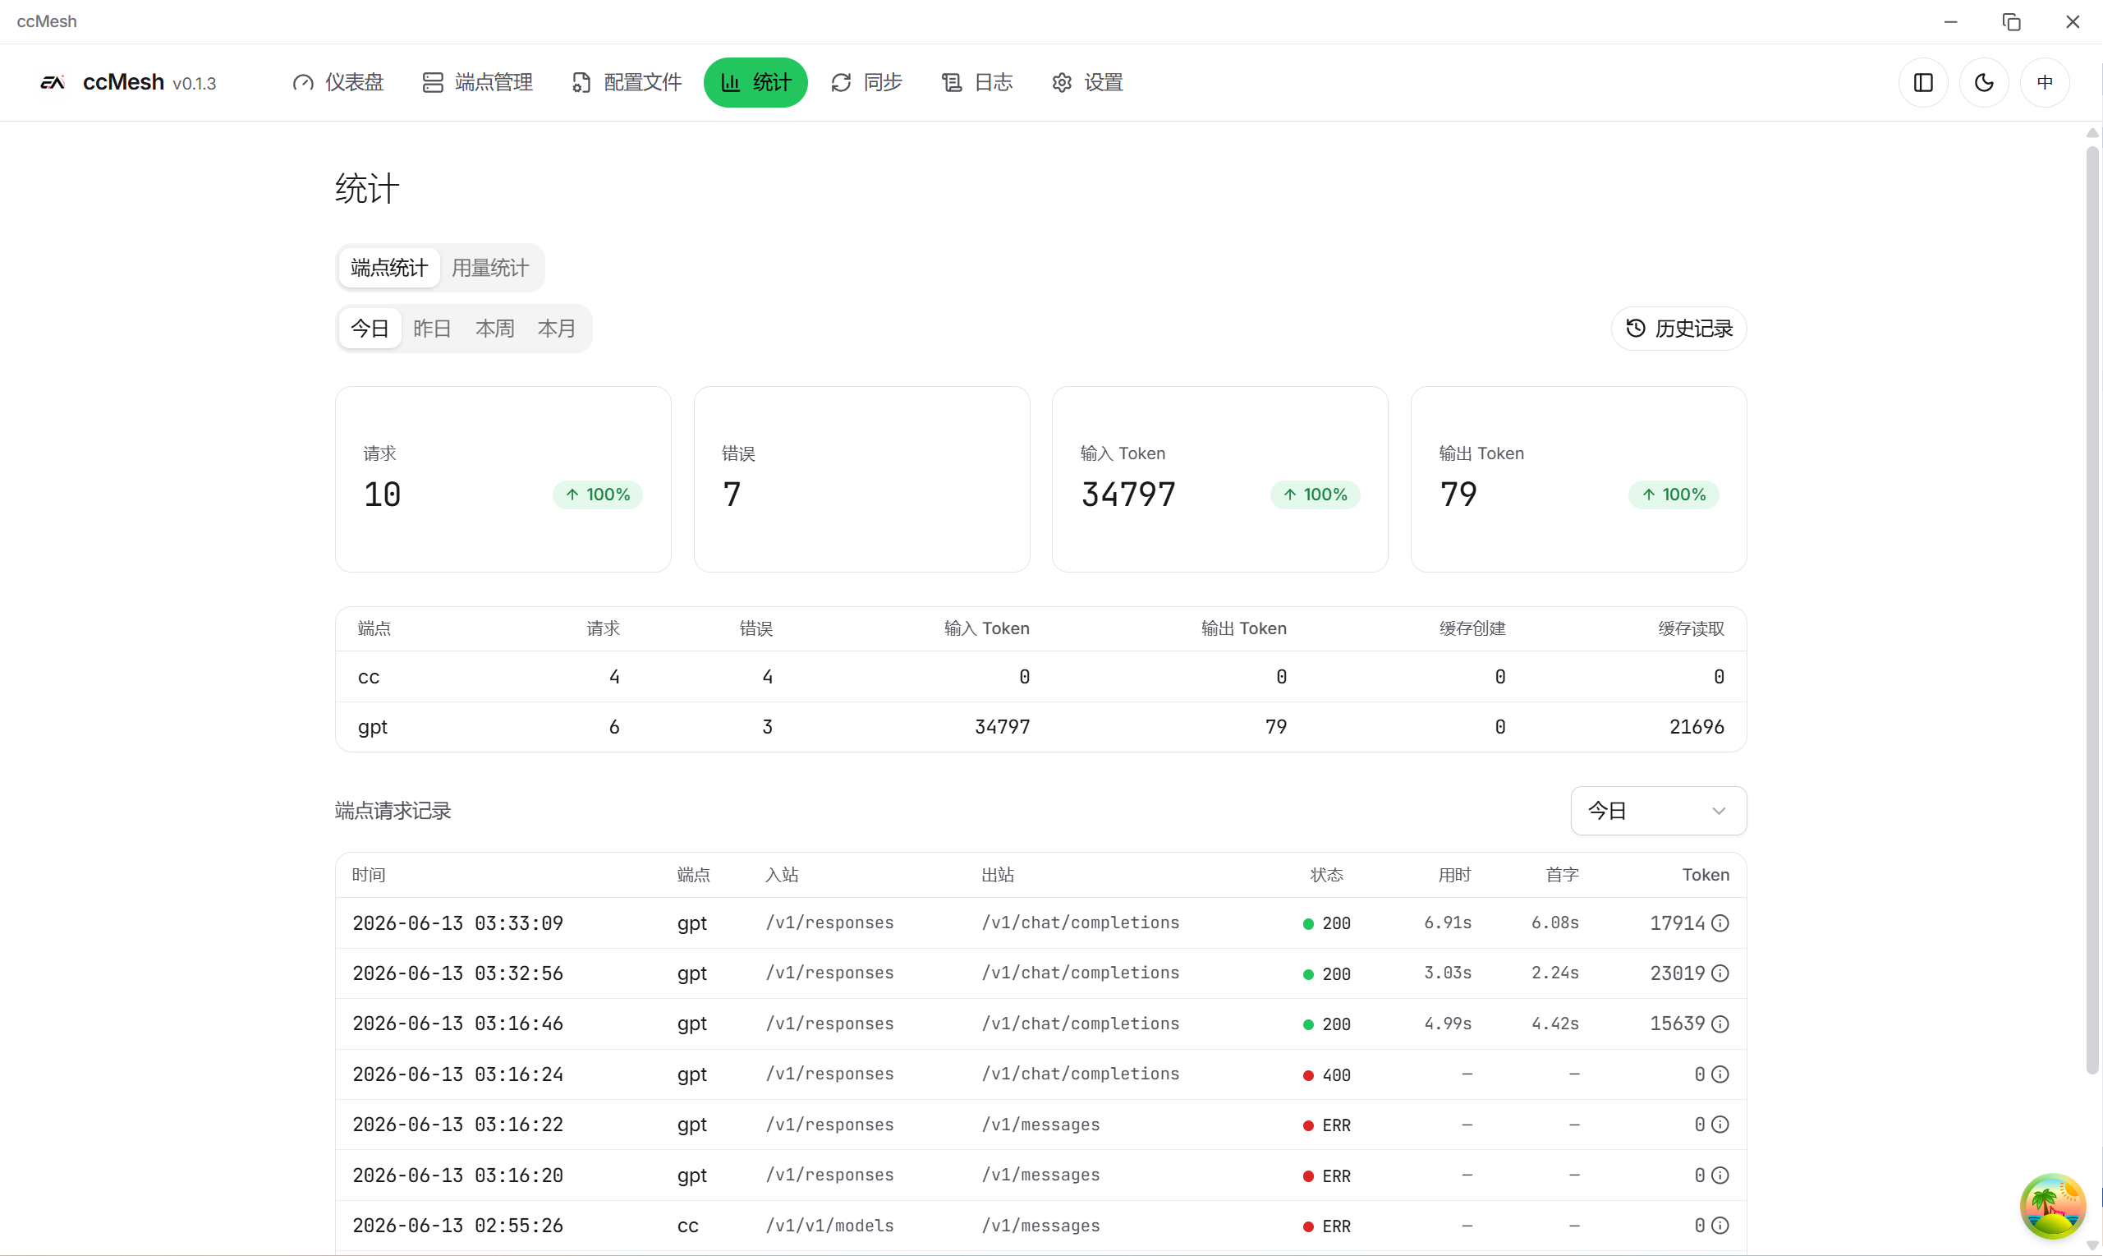Click the 错误 card showing 7
Screen dimensions: 2103x1256
click(861, 479)
